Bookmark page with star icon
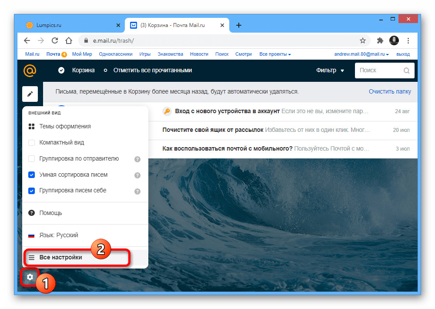The height and width of the screenshot is (309, 435). (363, 40)
